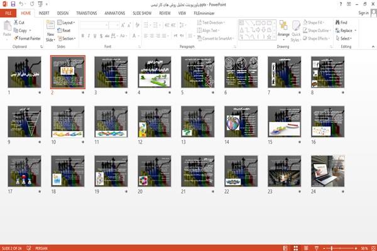This screenshot has width=377, height=251.
Task: Toggle Align Right paragraph alignment
Action: click(158, 36)
